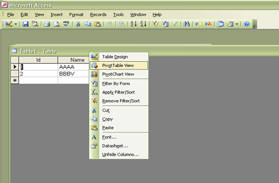Select PivotChart View in context menu

[x=119, y=74]
